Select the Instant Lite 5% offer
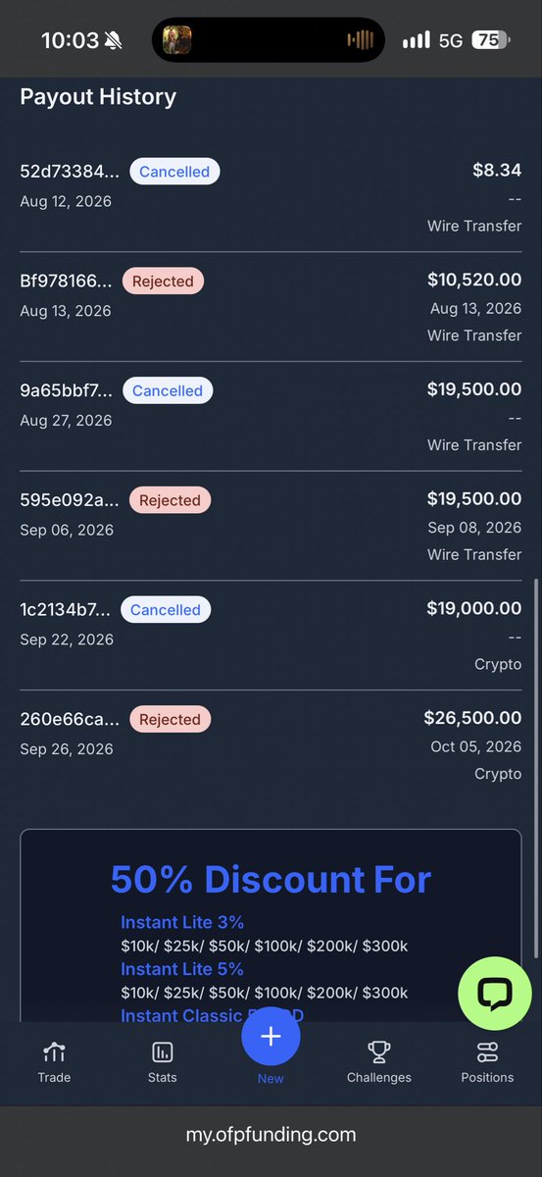The image size is (542, 1177). tap(182, 969)
